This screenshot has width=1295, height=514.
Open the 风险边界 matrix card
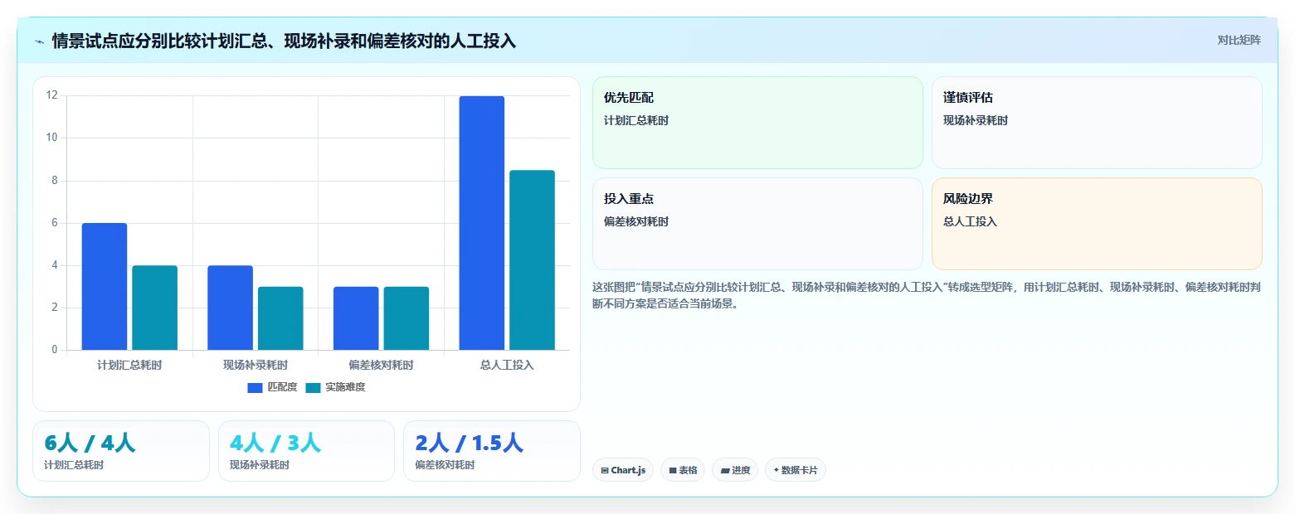coord(1097,224)
